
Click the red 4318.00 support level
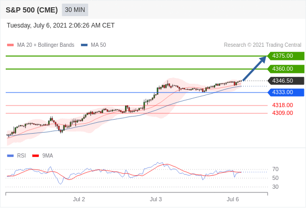pyautogui.click(x=282, y=105)
